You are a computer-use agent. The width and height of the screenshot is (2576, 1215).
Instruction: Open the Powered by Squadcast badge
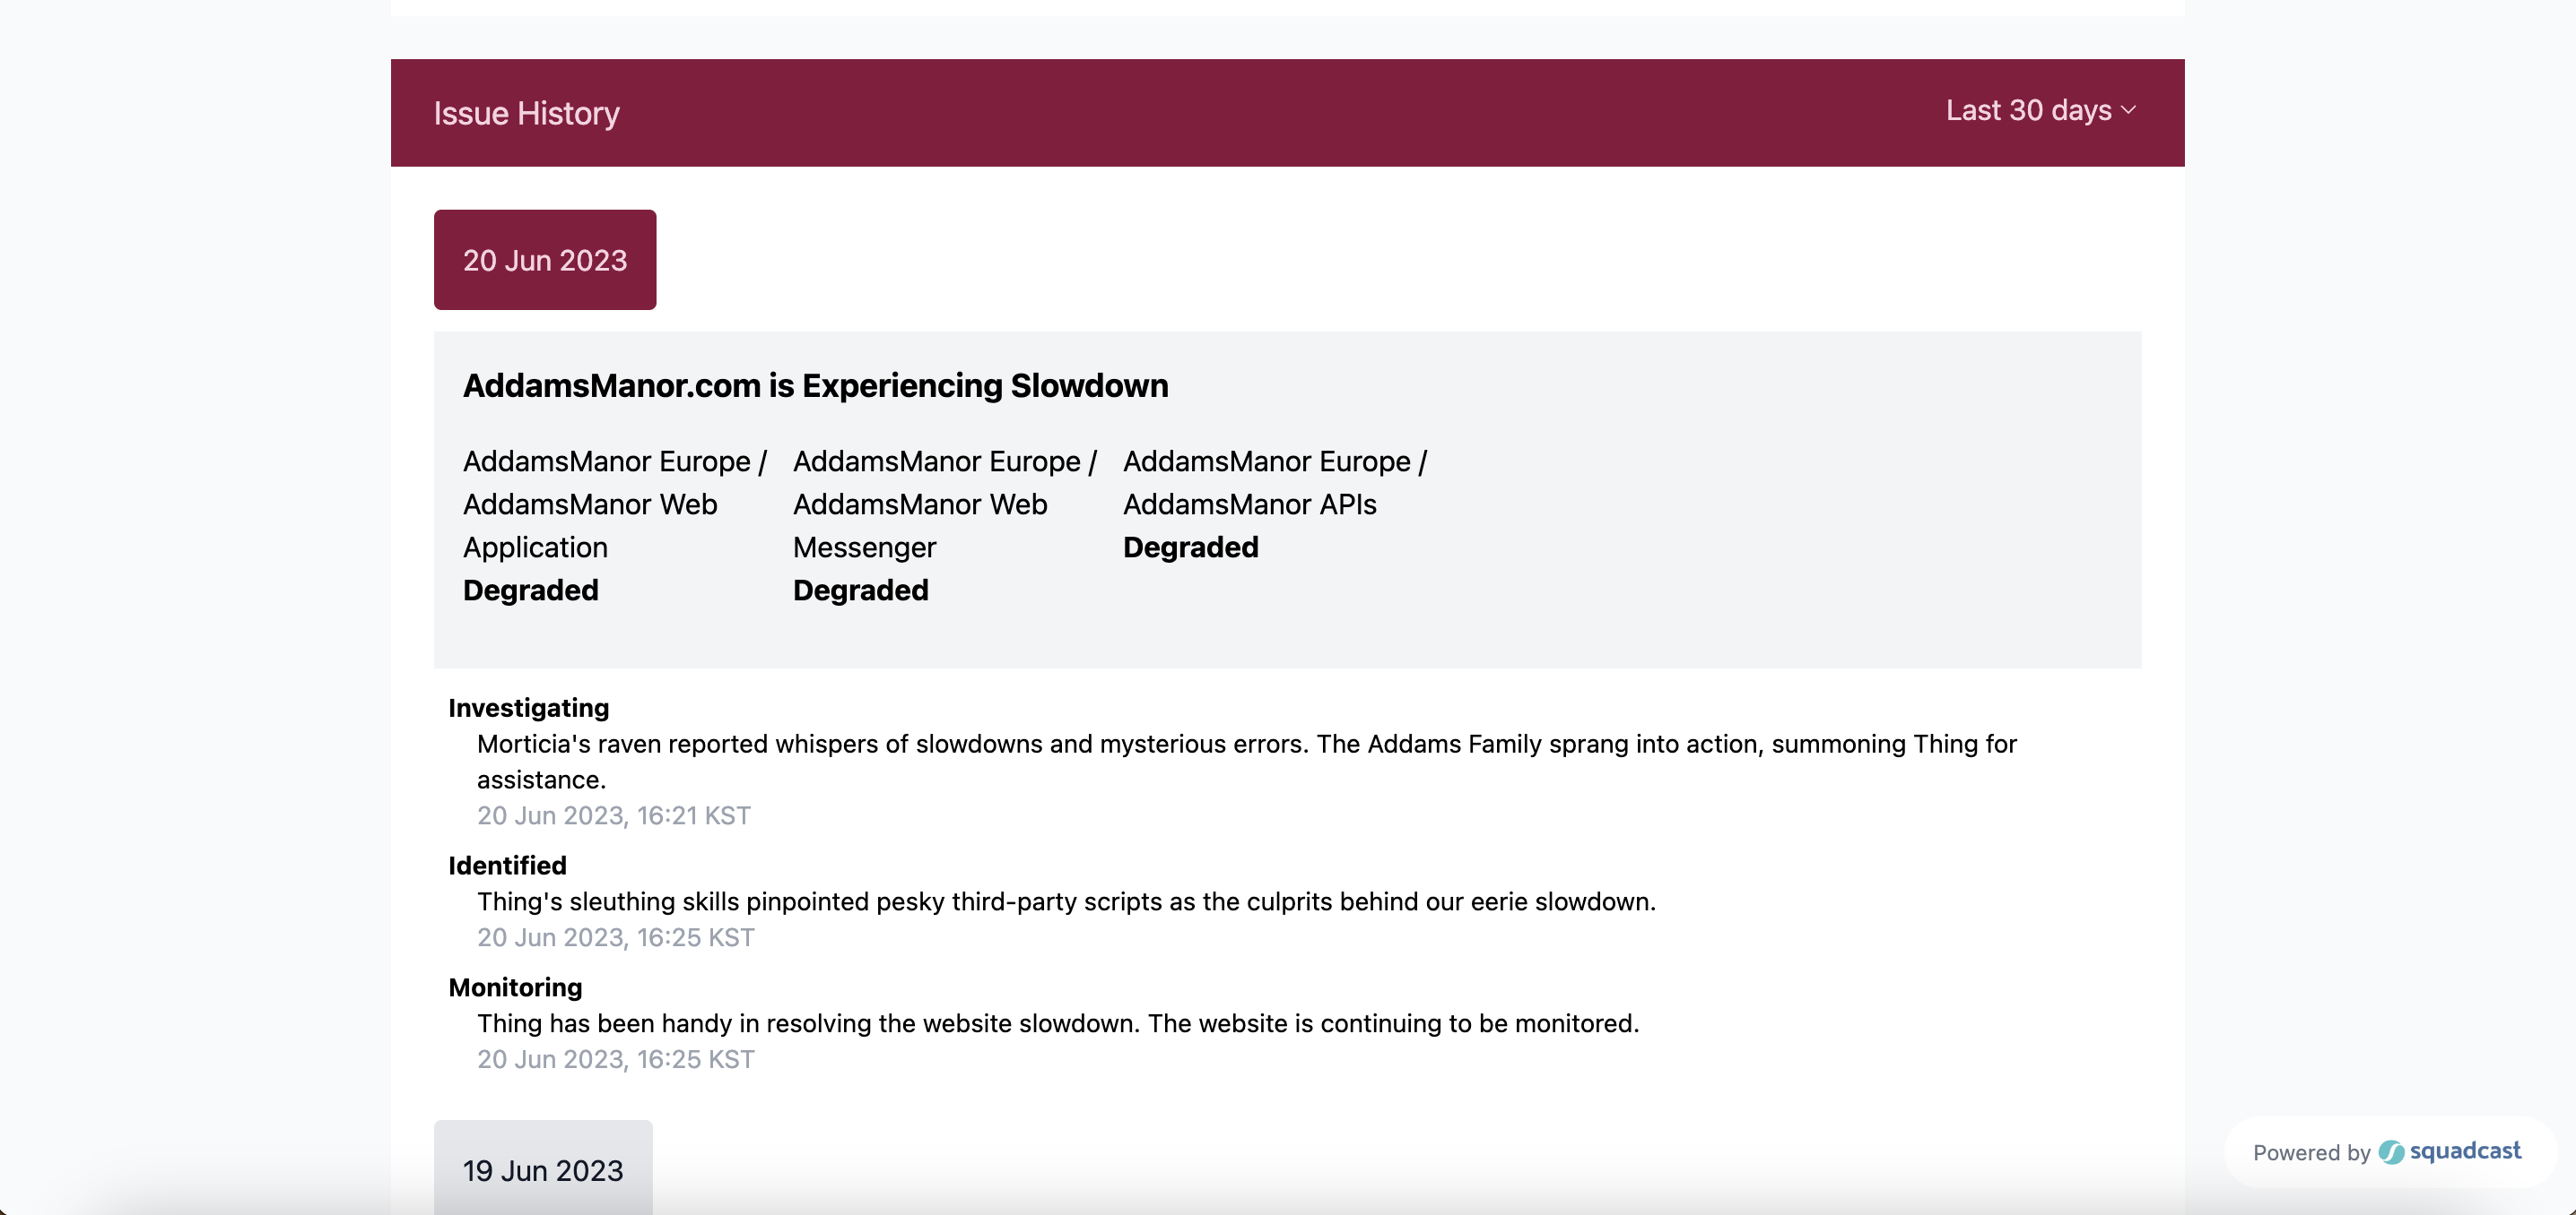2386,1152
